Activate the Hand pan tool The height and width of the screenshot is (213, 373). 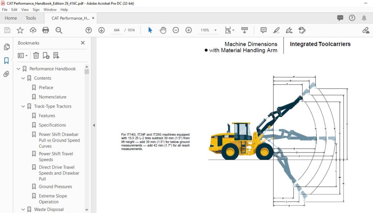(163, 30)
